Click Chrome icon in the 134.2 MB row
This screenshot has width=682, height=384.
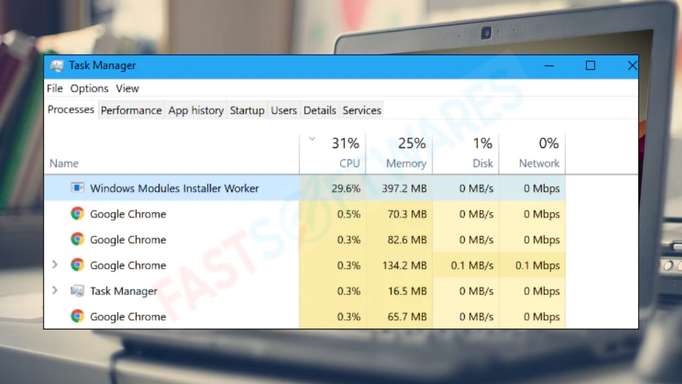77,265
